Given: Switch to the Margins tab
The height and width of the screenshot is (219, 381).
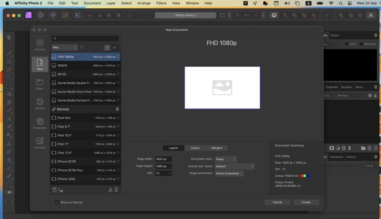Looking at the screenshot, I should (x=217, y=148).
